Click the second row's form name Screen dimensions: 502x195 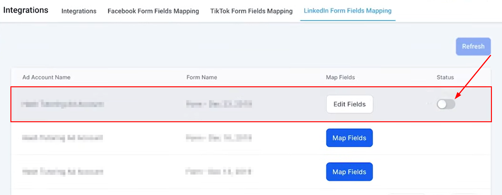[x=219, y=138]
